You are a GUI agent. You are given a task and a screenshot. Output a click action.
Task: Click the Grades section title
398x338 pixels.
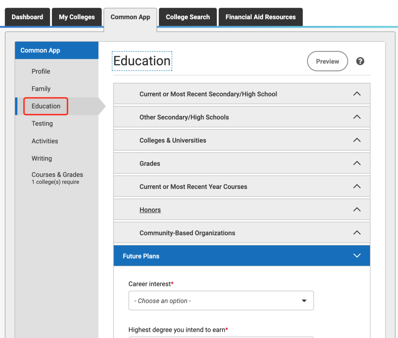tap(150, 163)
